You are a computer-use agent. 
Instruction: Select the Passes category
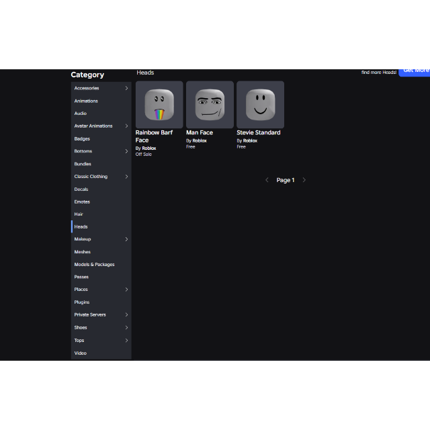pyautogui.click(x=101, y=277)
